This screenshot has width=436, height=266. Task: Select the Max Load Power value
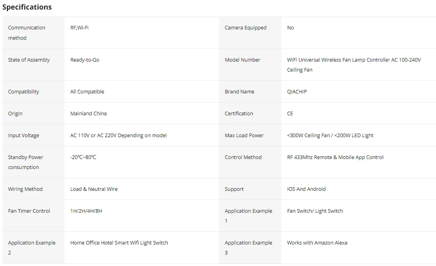(330, 136)
